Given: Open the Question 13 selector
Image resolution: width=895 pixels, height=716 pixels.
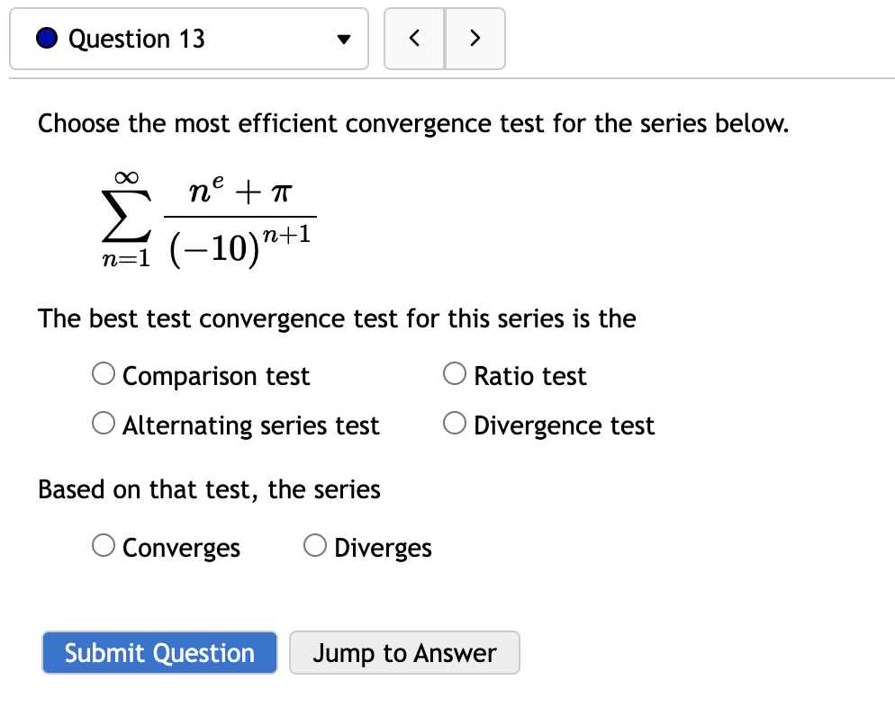Looking at the screenshot, I should 189,38.
